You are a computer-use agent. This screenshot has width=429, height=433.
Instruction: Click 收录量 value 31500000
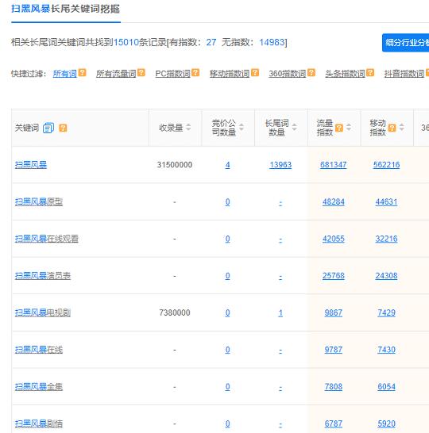[175, 165]
